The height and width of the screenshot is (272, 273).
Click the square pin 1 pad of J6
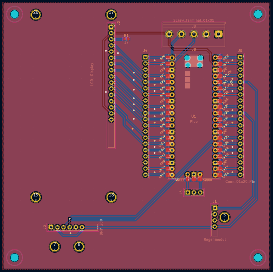point(187,192)
